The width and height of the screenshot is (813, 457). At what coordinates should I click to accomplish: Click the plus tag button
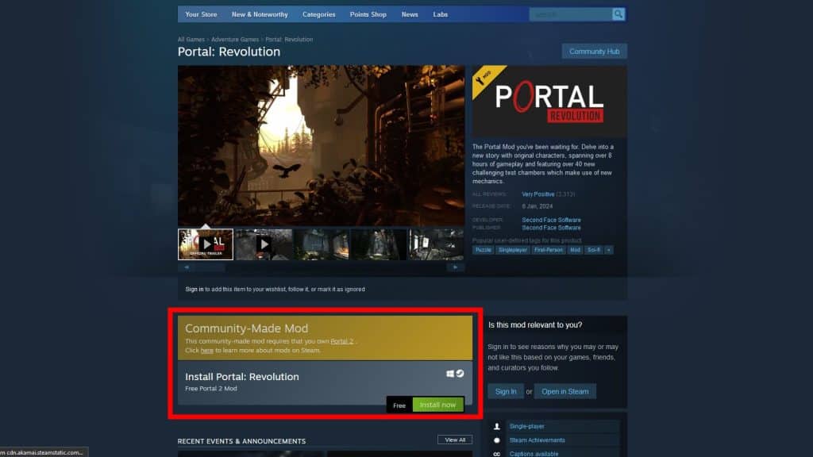click(609, 250)
